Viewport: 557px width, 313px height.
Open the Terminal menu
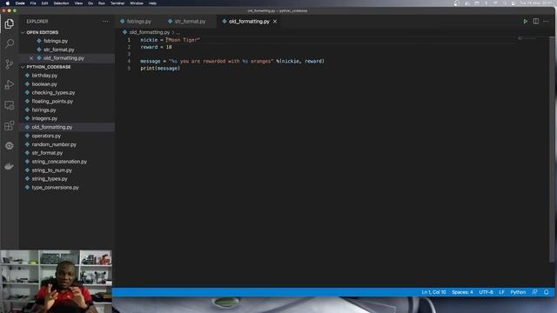pos(117,3)
